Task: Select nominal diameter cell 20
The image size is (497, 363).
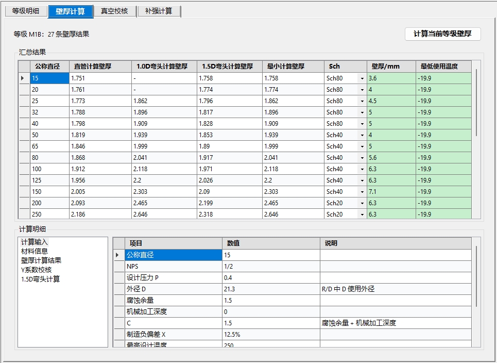Action: (x=49, y=90)
